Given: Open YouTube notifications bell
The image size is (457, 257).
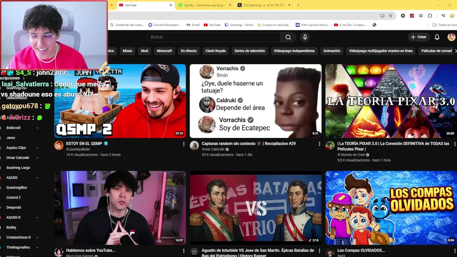Looking at the screenshot, I should [x=437, y=37].
